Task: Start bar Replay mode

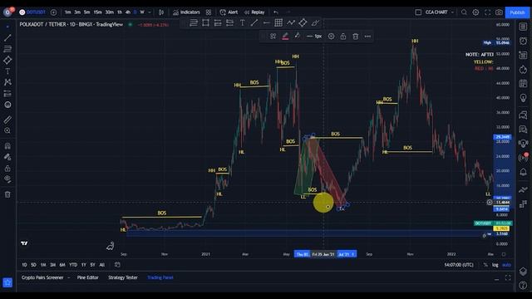Action: (254, 12)
